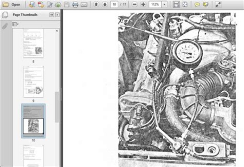244x167 pixels.
Task: Zoom out using the minus button
Action: pos(135,4)
